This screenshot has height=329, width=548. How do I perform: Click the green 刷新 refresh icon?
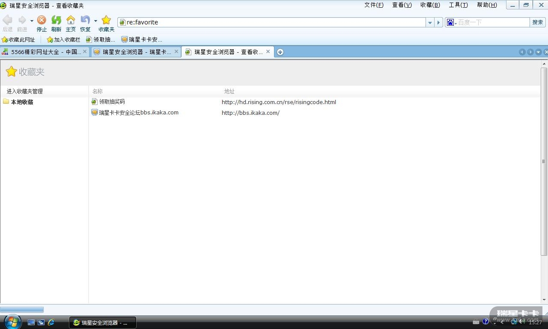(56, 20)
